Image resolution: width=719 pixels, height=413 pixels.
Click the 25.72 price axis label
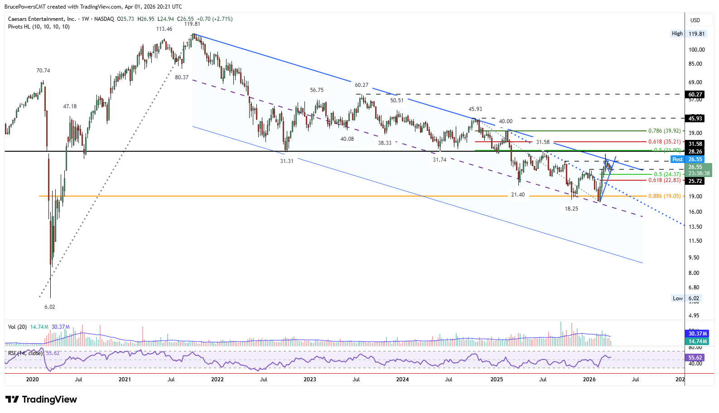click(695, 181)
